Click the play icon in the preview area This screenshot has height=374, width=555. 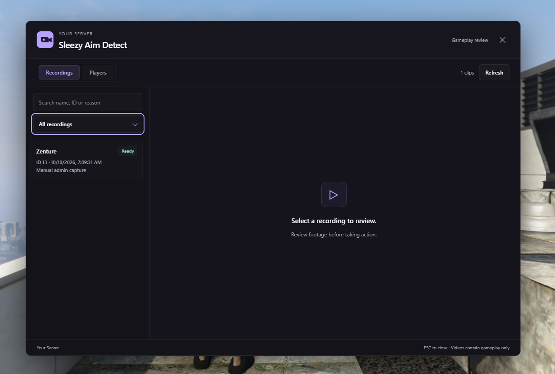[x=334, y=194]
